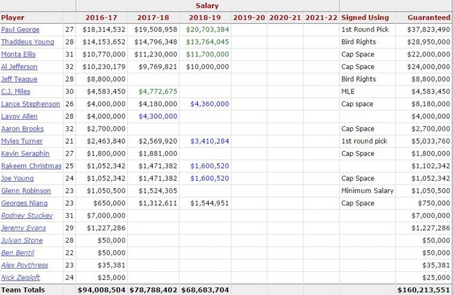Open Rodney Stuckey player link

pyautogui.click(x=27, y=216)
